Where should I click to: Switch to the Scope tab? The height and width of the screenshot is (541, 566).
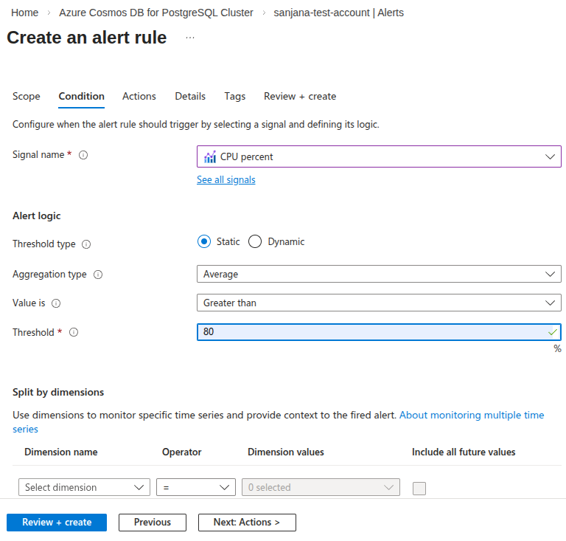click(x=27, y=97)
